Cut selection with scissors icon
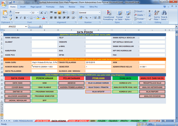Image resolution: width=178 pixels, height=126 pixels. pos(11,11)
